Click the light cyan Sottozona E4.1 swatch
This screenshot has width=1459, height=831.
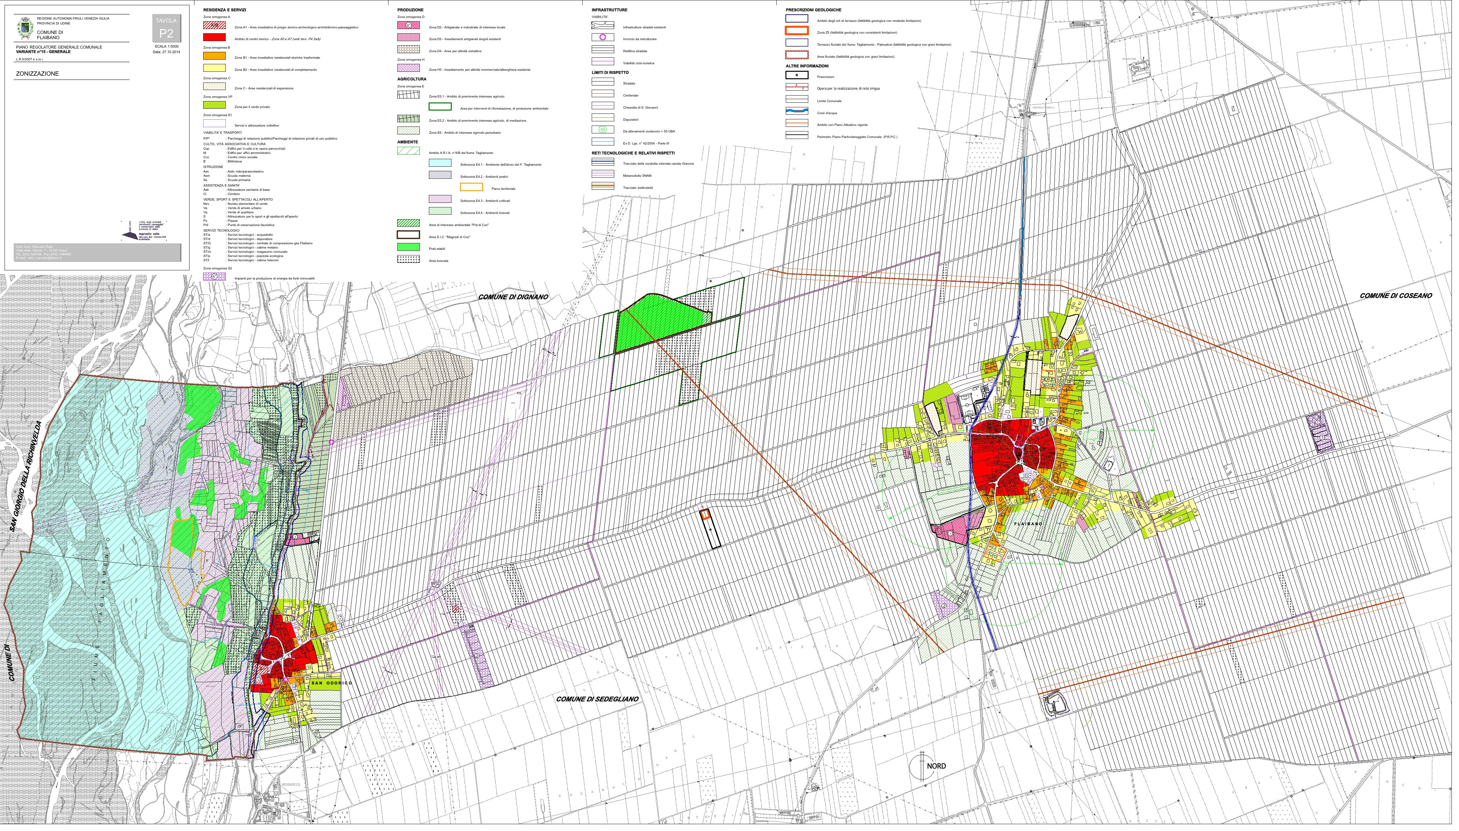coord(440,163)
